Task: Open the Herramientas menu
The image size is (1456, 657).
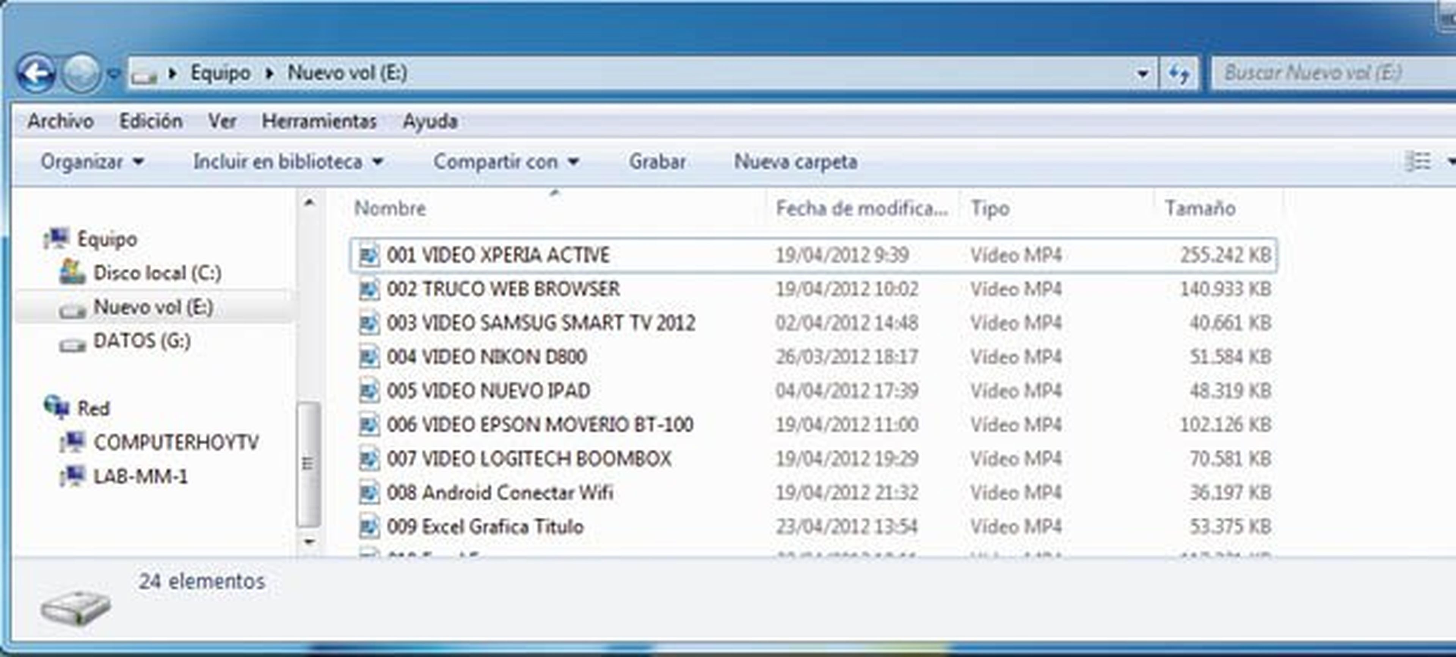Action: pos(319,121)
